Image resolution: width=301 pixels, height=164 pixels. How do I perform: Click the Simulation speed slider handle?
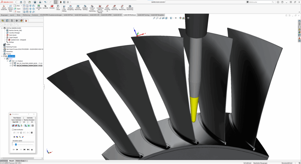16,144
